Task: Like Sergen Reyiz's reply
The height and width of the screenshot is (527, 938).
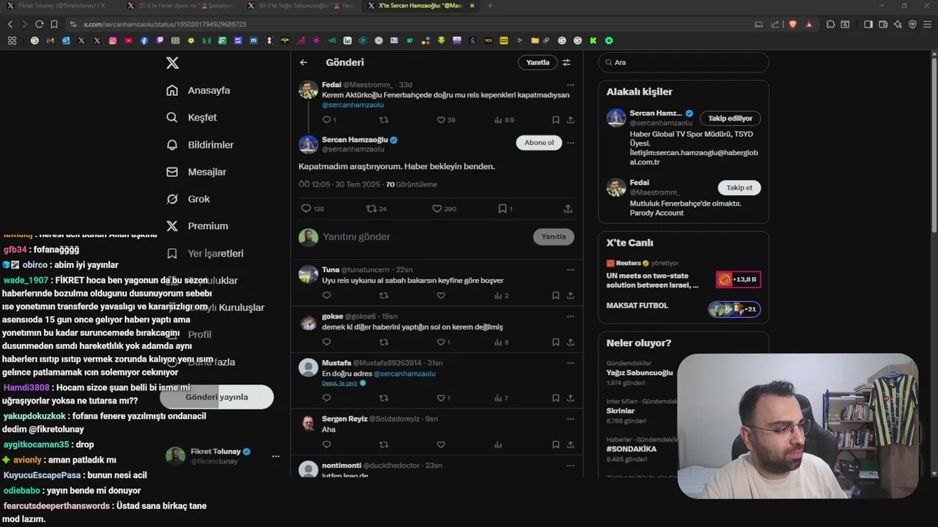Action: coord(440,444)
